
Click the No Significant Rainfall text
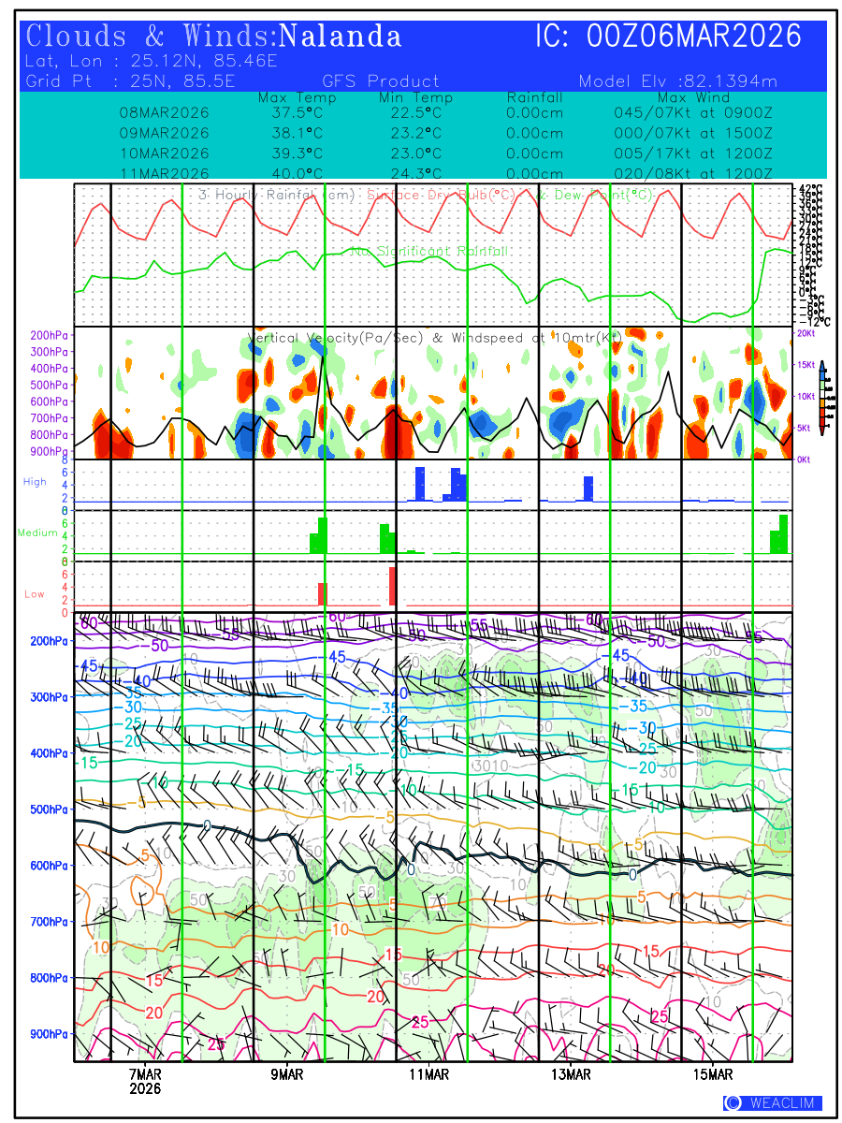[x=429, y=252]
